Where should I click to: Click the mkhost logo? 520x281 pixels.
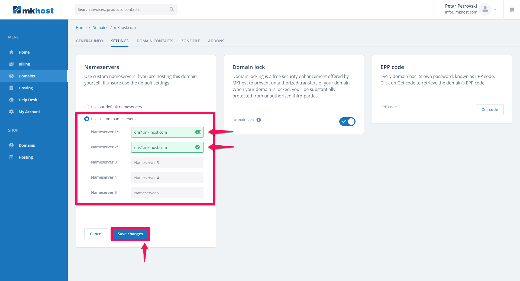point(33,10)
